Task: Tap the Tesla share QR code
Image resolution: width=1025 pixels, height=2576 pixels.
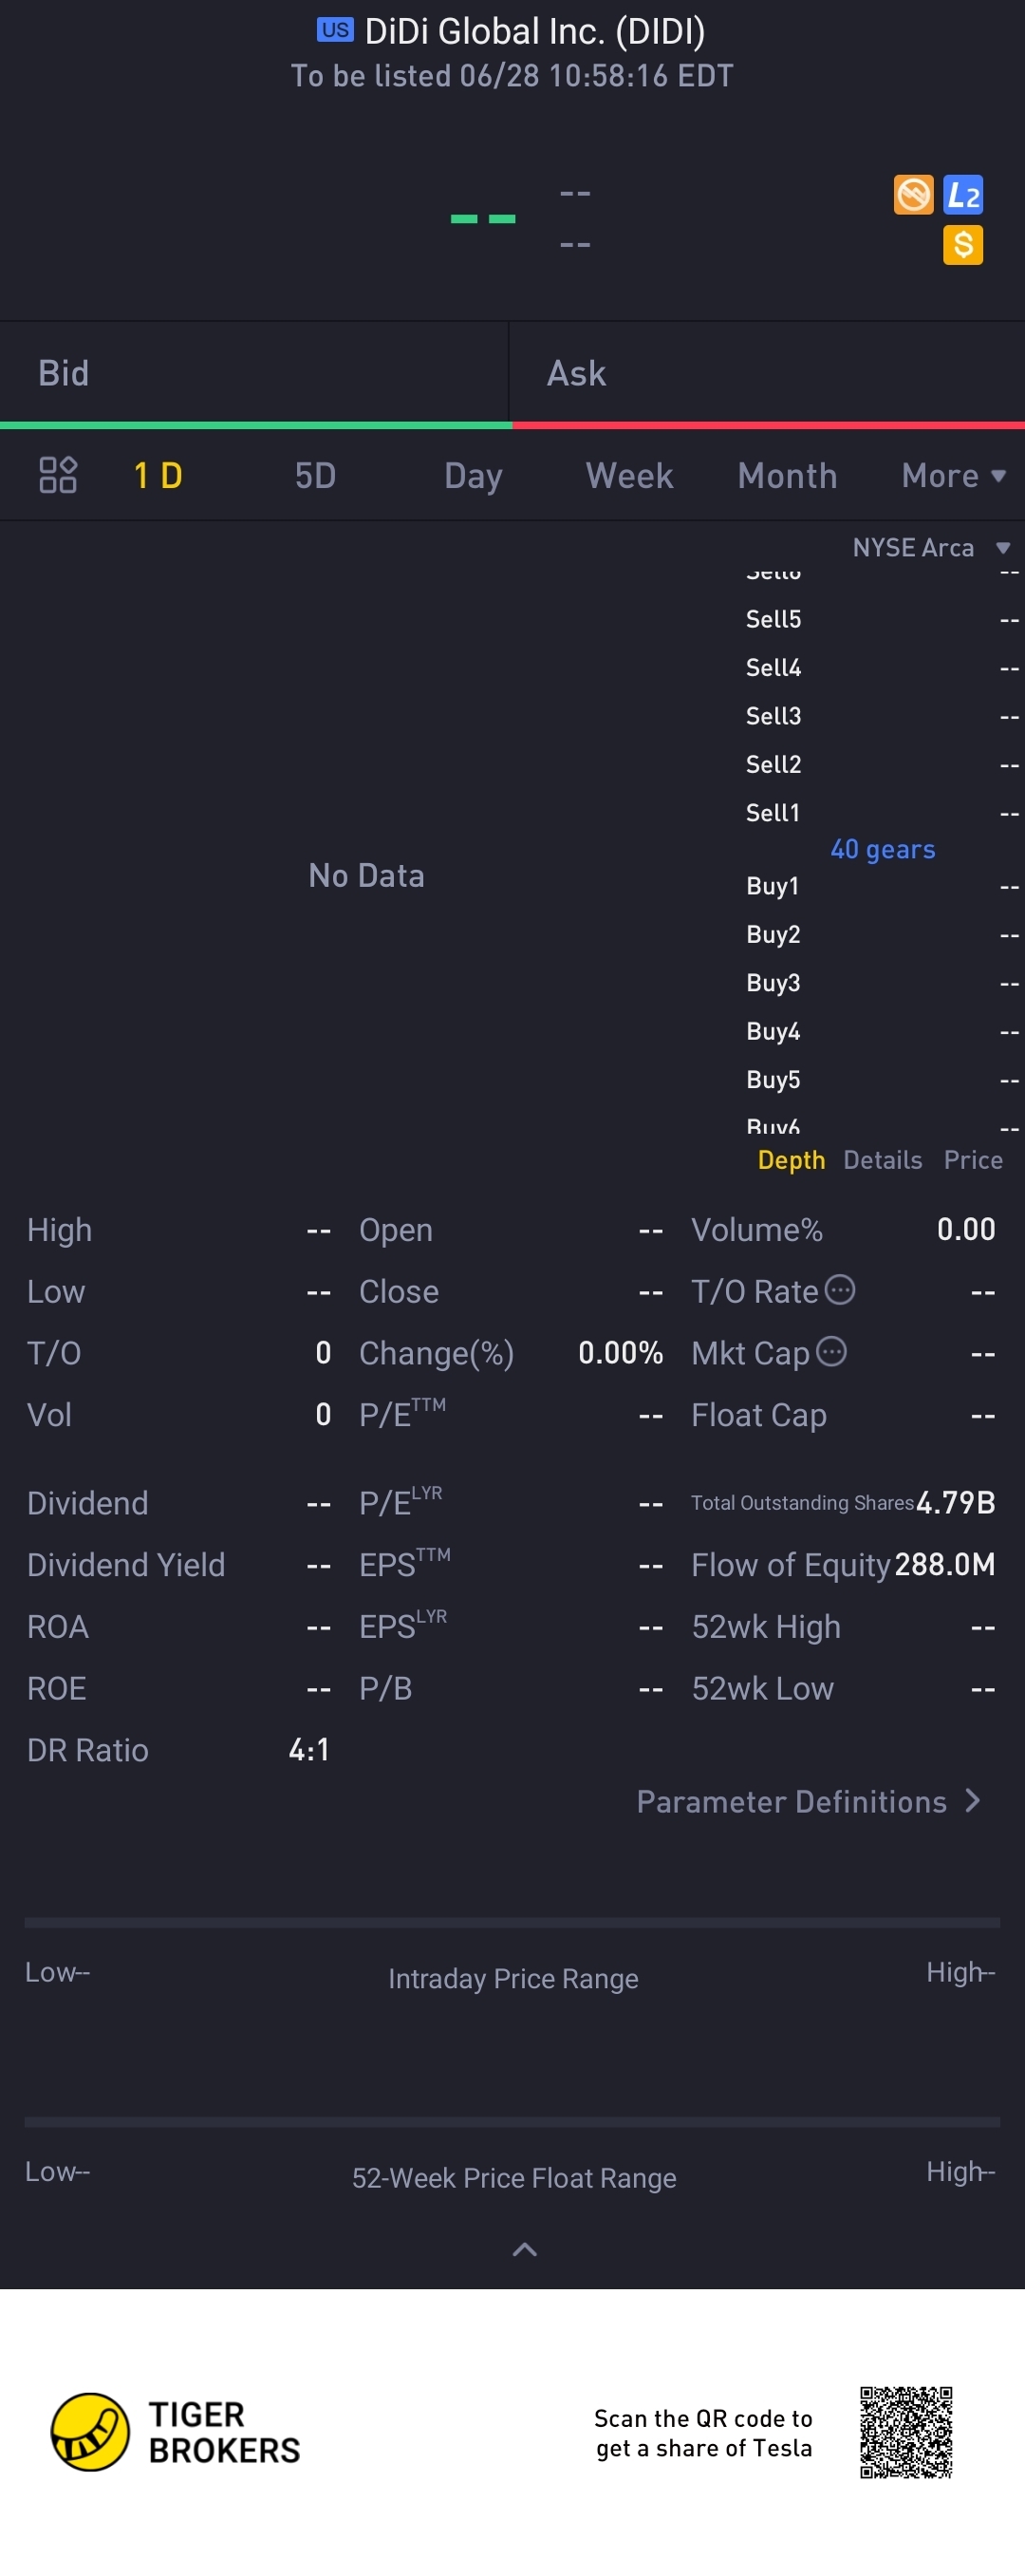Action: coord(905,2432)
